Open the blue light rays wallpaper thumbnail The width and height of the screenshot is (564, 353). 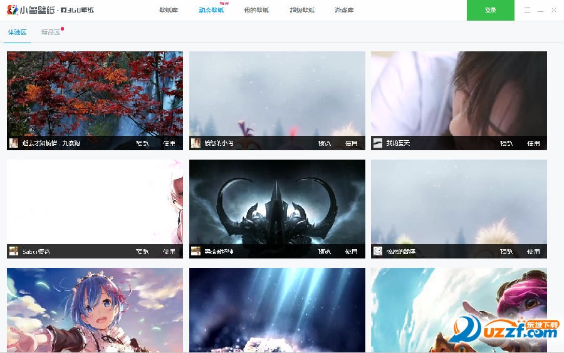[x=277, y=310]
